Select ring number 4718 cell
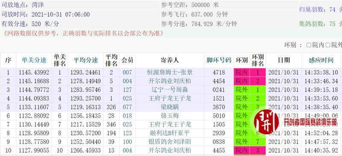342x156 pixels. pos(219,72)
